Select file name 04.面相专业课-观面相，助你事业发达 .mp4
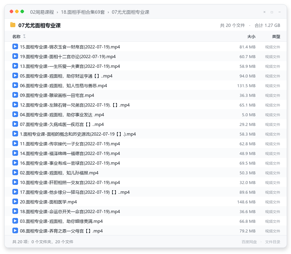 coord(62,115)
